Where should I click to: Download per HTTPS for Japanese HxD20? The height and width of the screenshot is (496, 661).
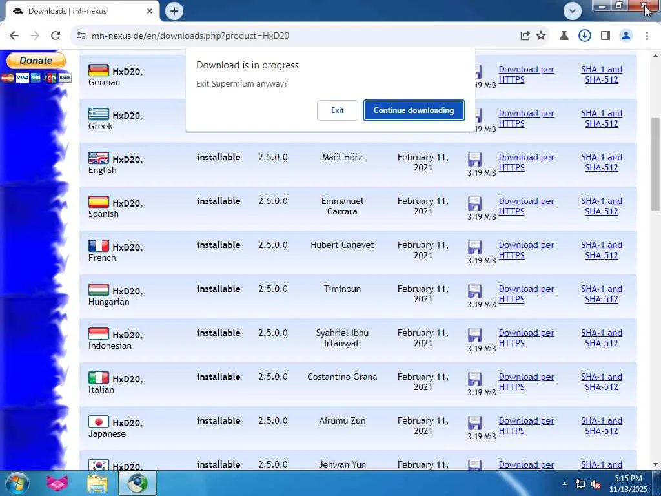click(526, 426)
